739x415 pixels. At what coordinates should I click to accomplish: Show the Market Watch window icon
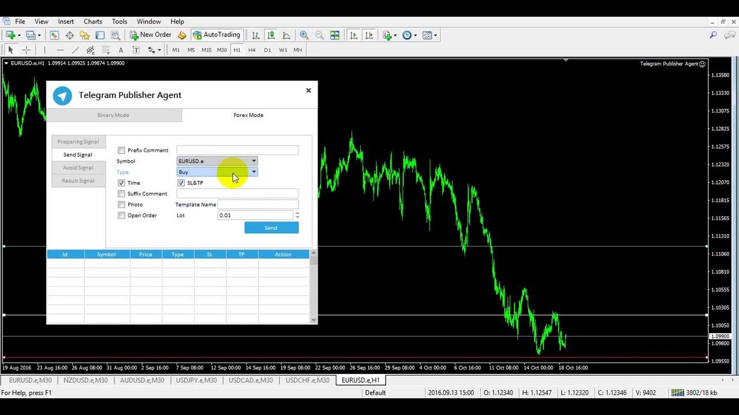[x=54, y=35]
